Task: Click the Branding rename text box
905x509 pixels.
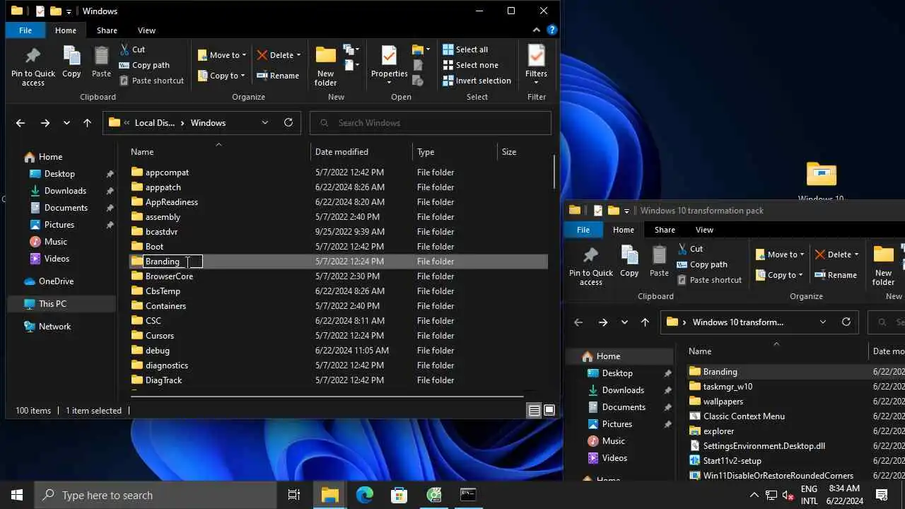Action: coord(173,262)
